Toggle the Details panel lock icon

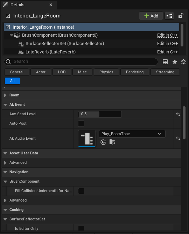pos(181,16)
